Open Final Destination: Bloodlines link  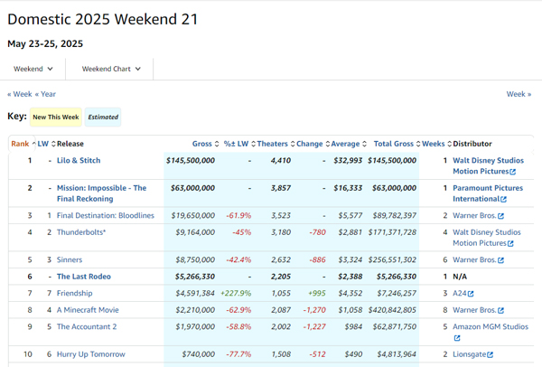tap(106, 215)
